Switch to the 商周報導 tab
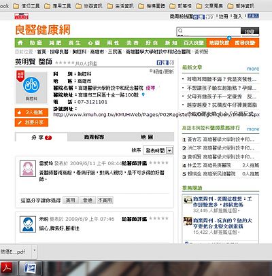This screenshot has height=276, width=272. pyautogui.click(x=94, y=137)
